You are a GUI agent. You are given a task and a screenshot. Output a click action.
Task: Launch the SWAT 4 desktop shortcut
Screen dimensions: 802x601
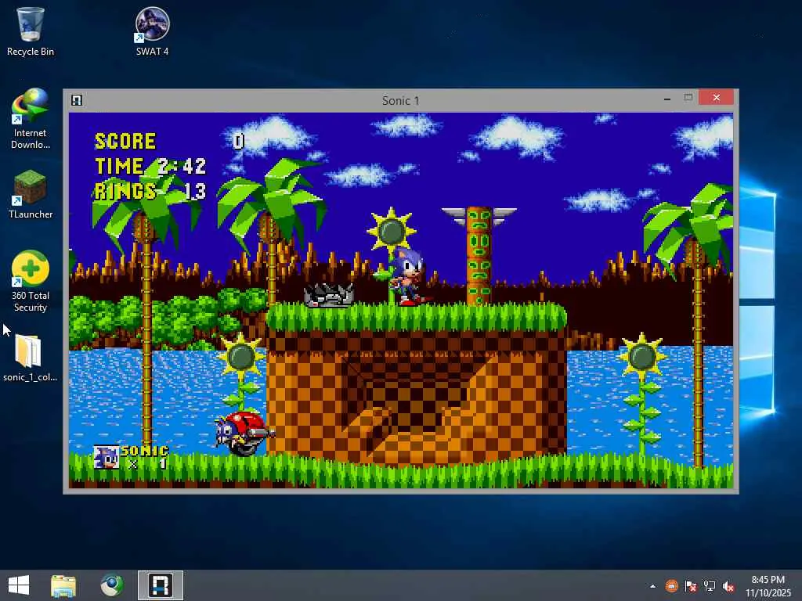(152, 31)
